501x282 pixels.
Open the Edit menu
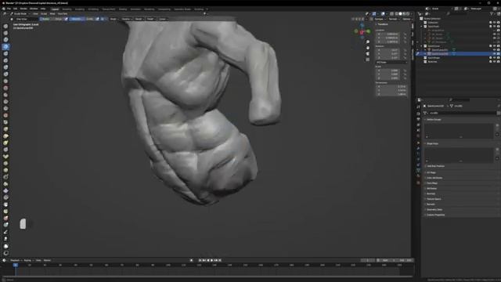click(x=15, y=9)
